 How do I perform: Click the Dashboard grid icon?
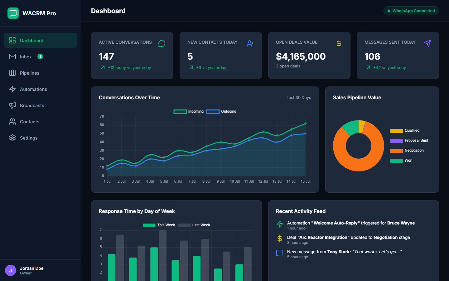[x=12, y=40]
